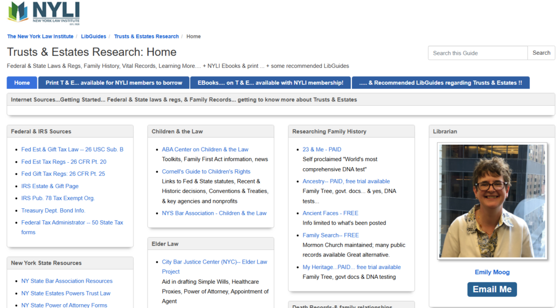Viewport: 556px width, 308px height.
Task: Click the librarian's profile photo
Action: [x=492, y=201]
